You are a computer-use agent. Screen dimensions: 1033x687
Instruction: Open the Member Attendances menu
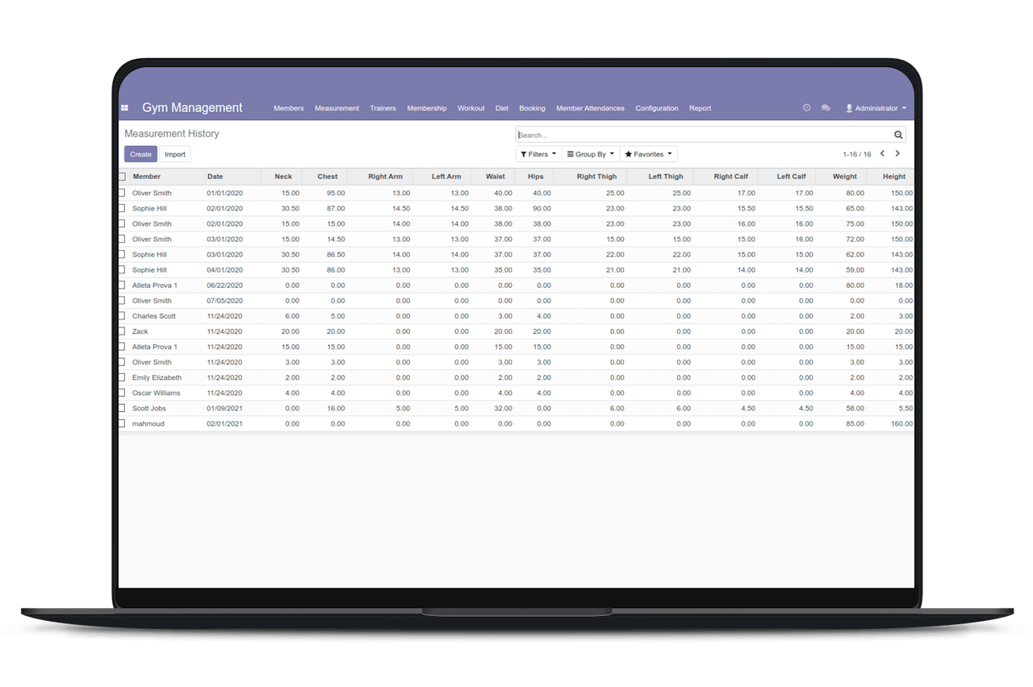click(590, 108)
